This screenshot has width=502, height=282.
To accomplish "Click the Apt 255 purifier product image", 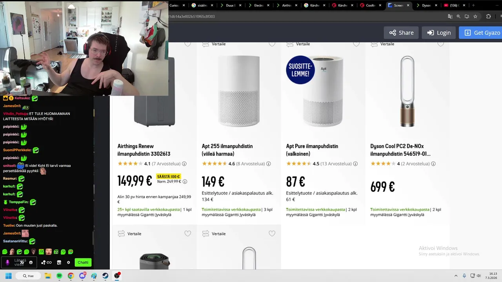I will point(238,91).
